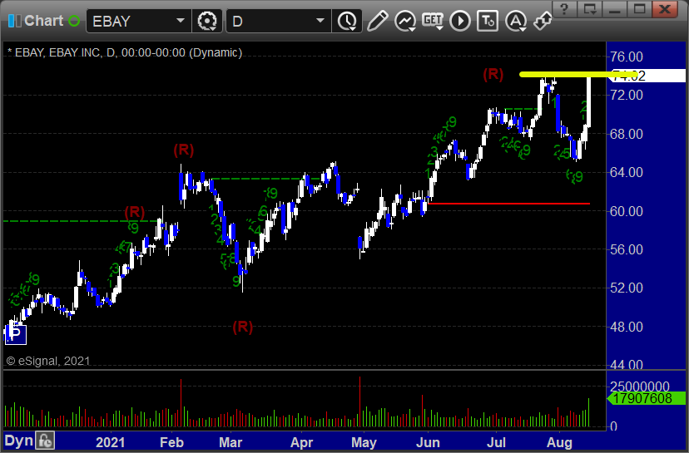Open the symbol settings gear menu
Image resolution: width=689 pixels, height=453 pixels.
click(207, 21)
